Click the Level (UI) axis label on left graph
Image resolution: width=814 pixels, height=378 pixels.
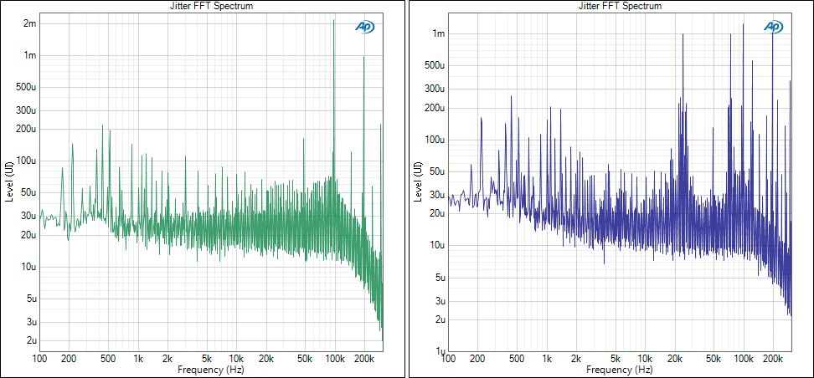coord(9,181)
